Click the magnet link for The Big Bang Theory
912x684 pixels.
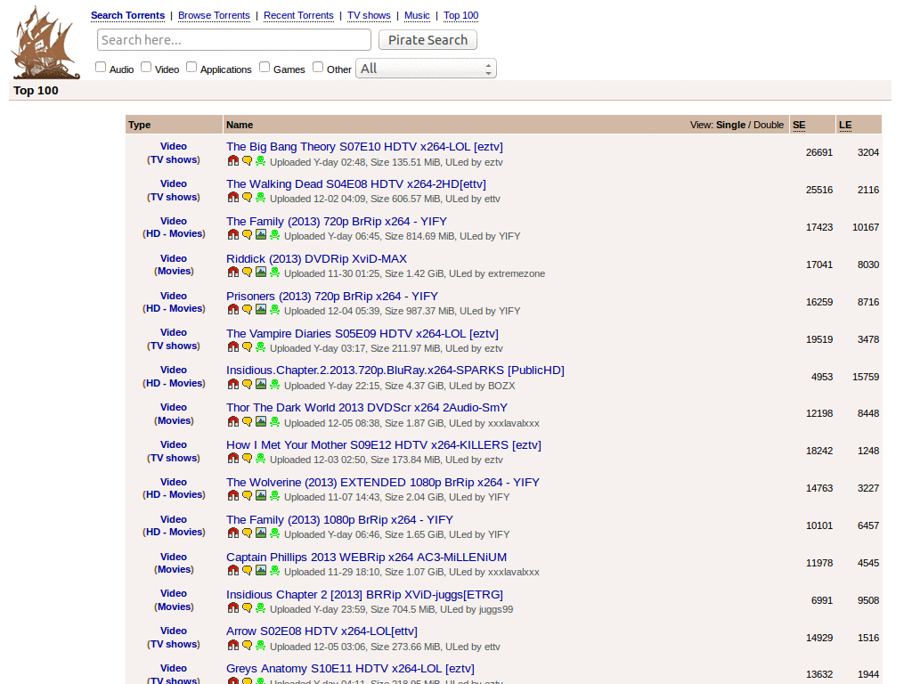[232, 161]
